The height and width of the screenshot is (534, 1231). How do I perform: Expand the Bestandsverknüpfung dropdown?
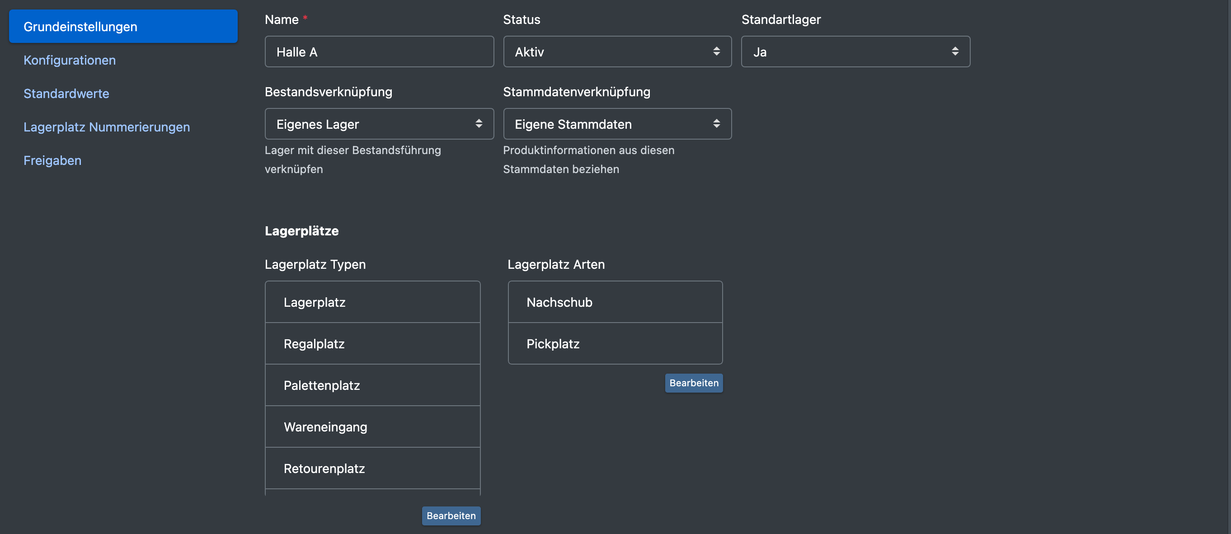pyautogui.click(x=379, y=124)
